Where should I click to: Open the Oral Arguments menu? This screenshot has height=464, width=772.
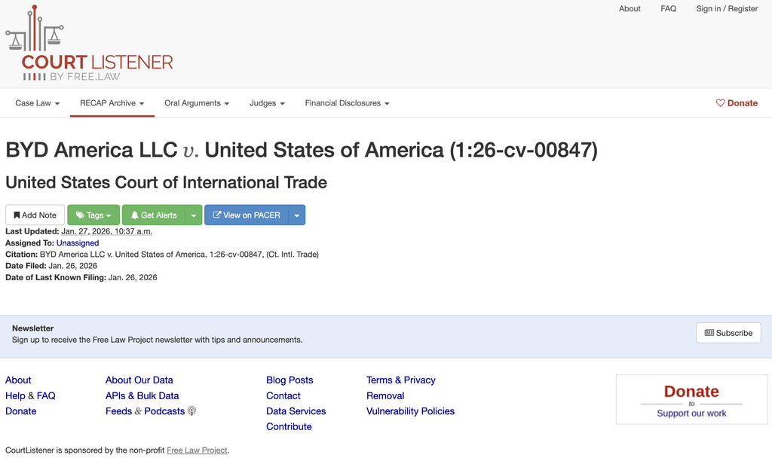197,103
